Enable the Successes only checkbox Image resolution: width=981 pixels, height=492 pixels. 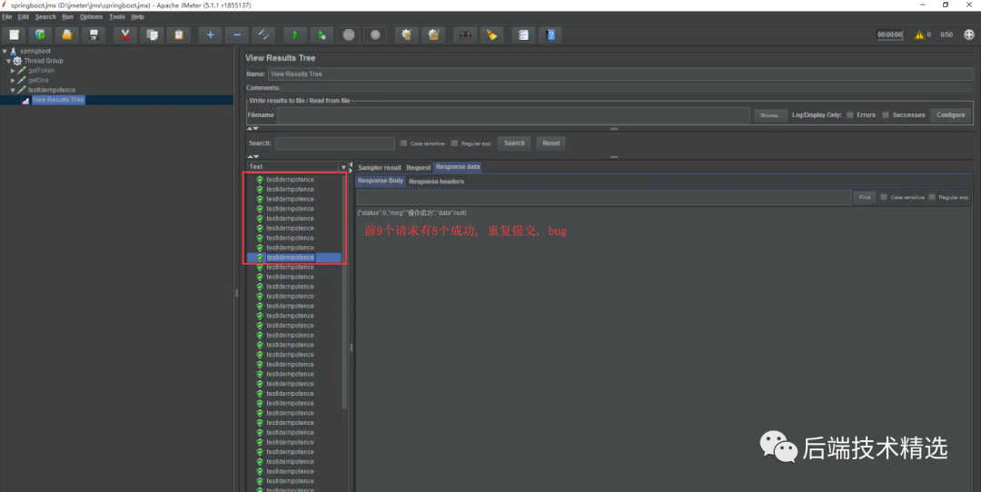(886, 115)
